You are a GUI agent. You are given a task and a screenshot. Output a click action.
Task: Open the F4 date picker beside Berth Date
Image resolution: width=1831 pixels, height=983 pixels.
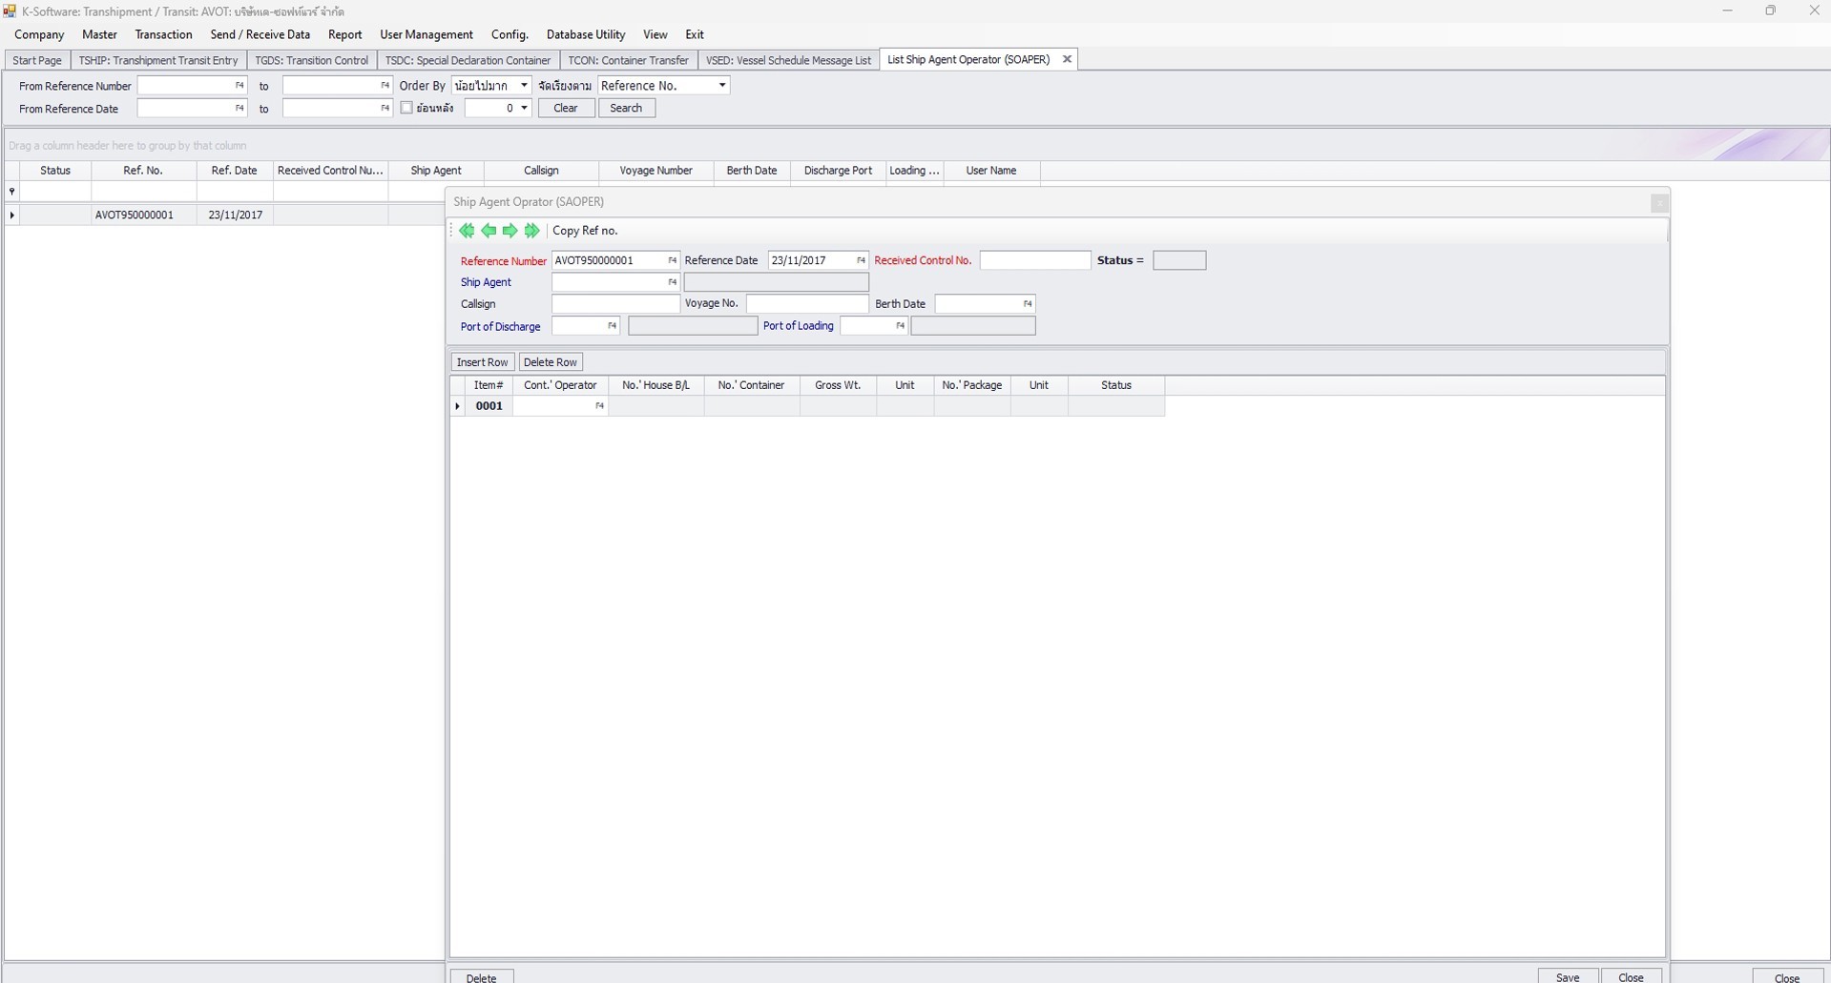coord(1026,303)
